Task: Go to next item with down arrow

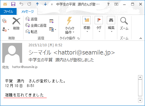Action: 45,4
